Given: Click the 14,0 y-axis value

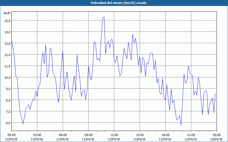Looking at the screenshot, I should pos(7,32).
